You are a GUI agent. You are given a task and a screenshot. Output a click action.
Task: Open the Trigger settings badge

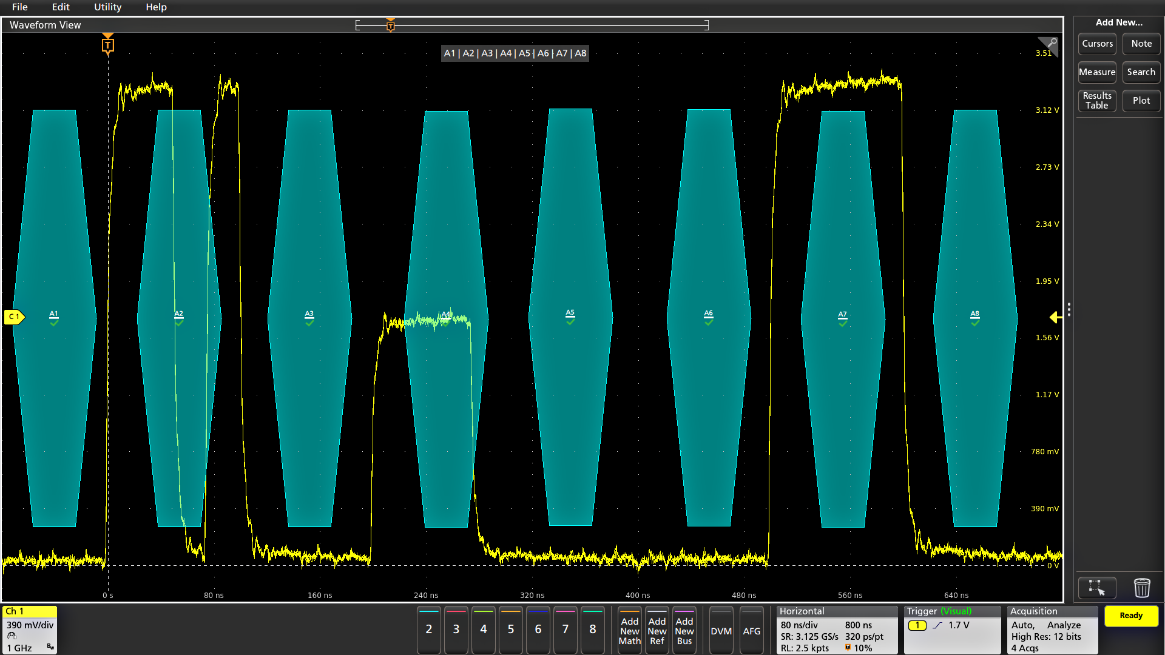click(x=951, y=630)
